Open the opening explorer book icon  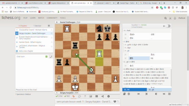pos(124,94)
